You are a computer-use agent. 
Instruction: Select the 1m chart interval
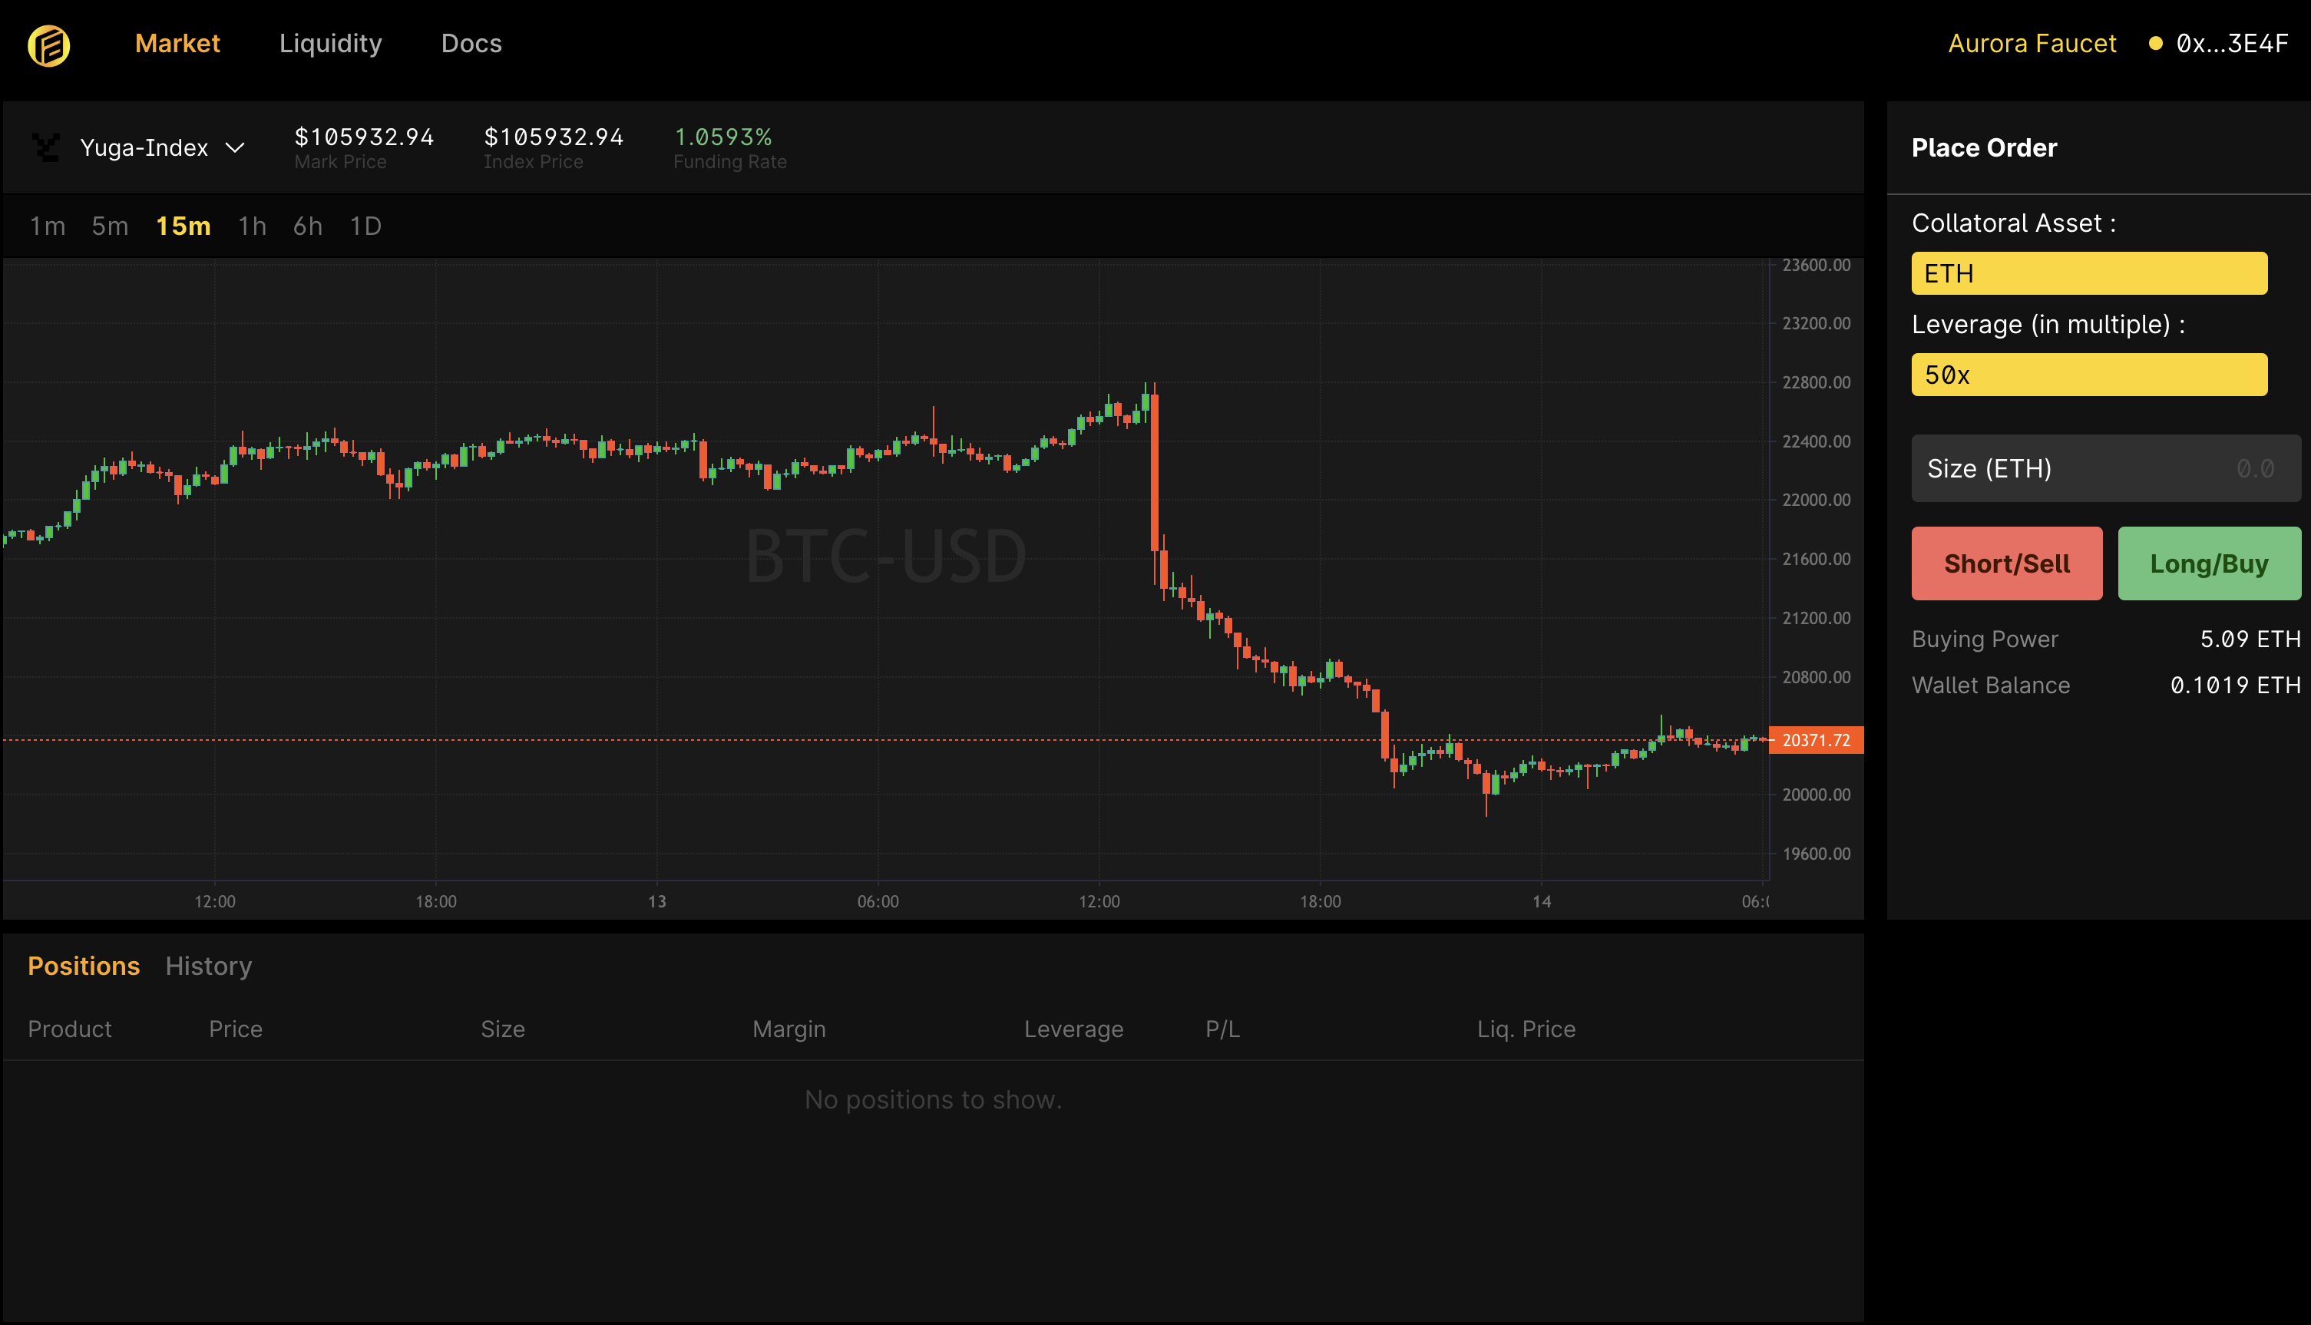pyautogui.click(x=48, y=226)
